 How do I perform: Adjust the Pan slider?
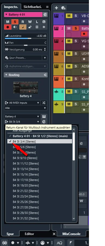point(26,45)
